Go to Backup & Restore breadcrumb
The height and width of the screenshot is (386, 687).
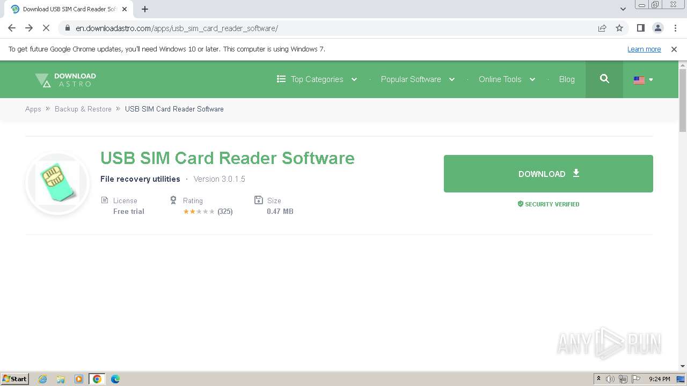83,109
